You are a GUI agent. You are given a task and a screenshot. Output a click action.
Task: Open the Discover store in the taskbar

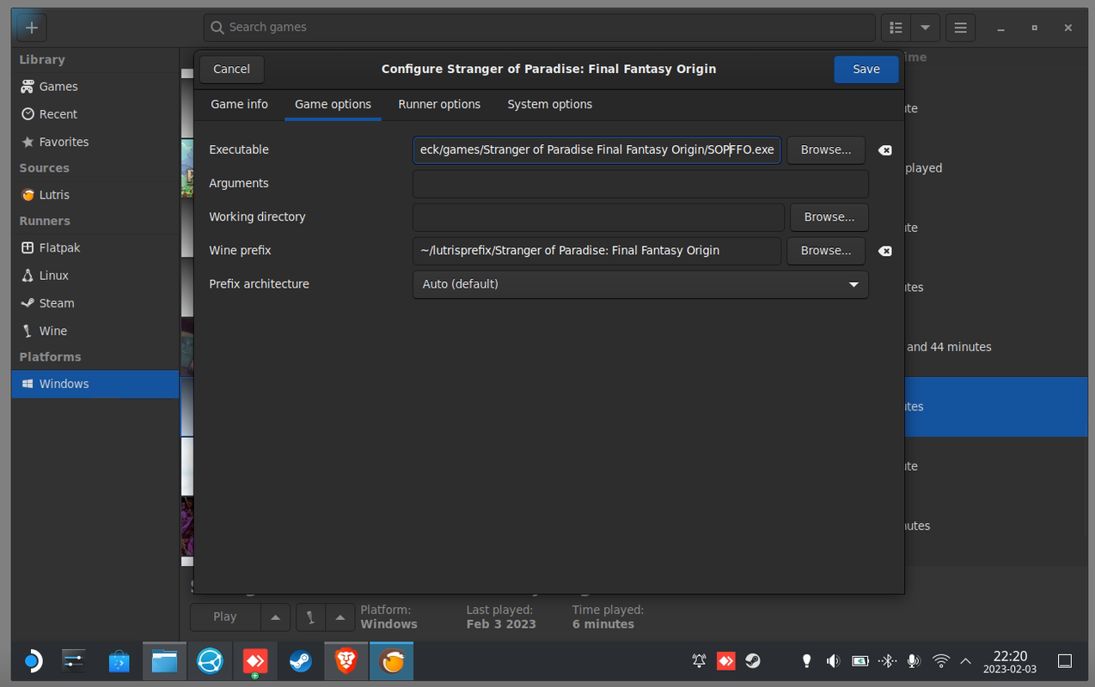119,661
